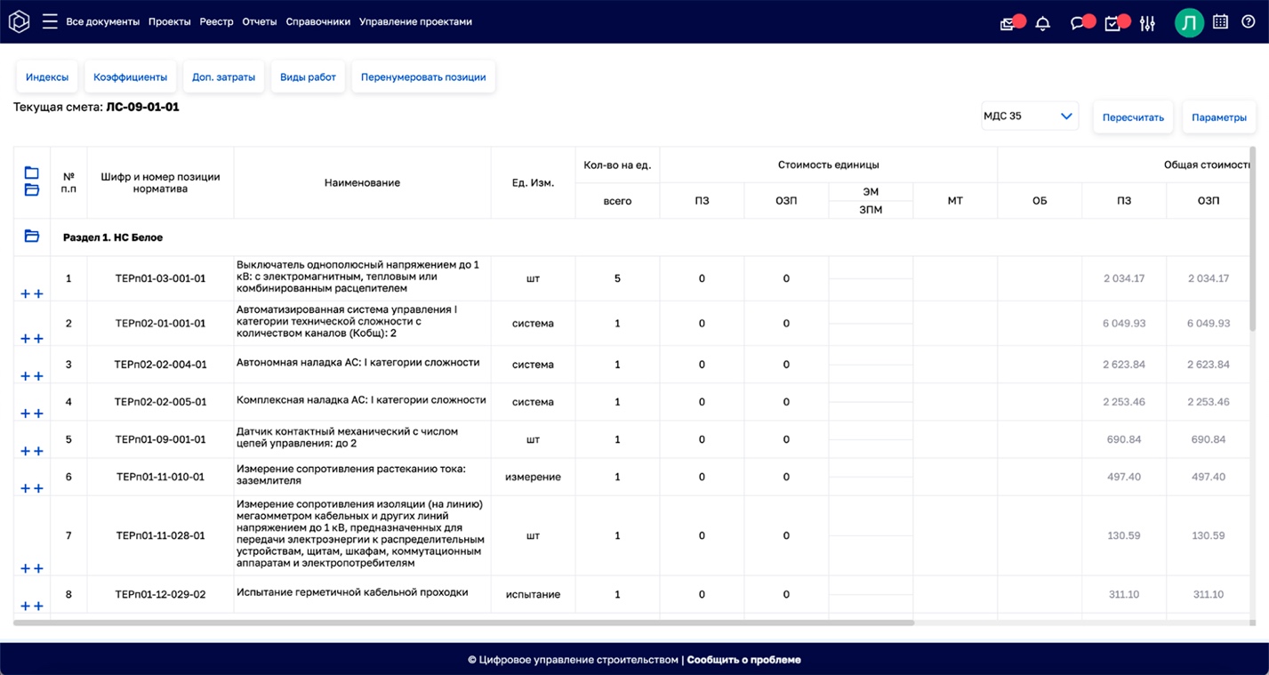Click the Виды работ button

308,77
